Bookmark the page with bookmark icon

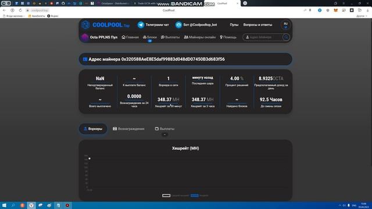coord(310,10)
